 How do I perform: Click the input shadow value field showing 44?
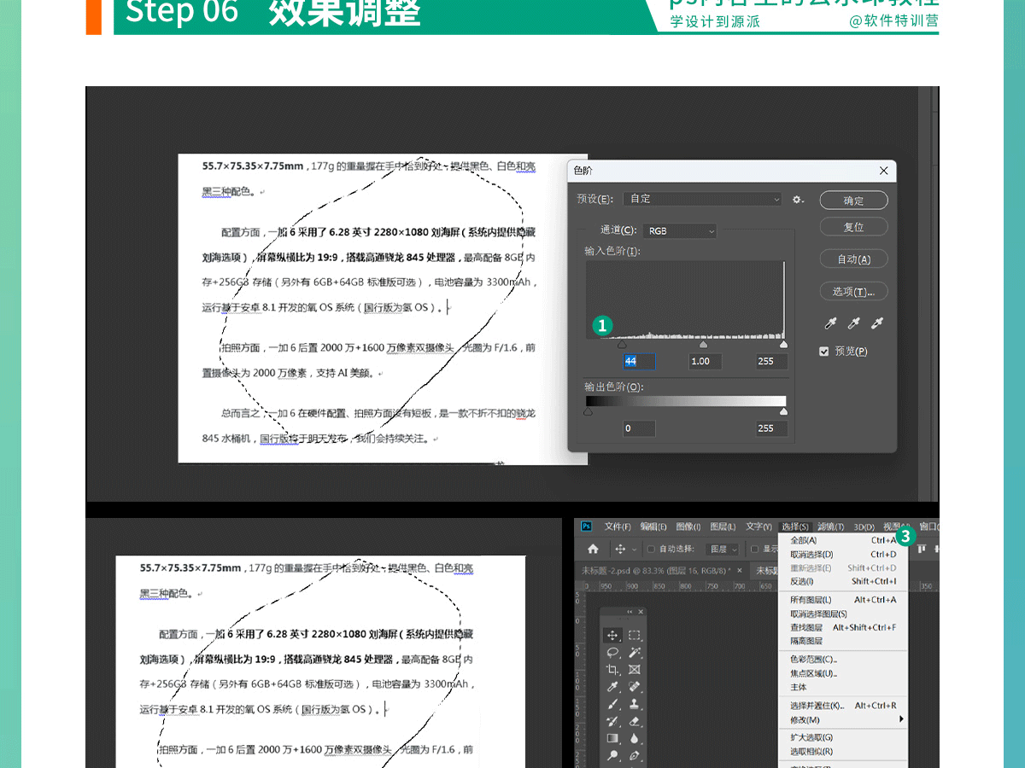639,361
